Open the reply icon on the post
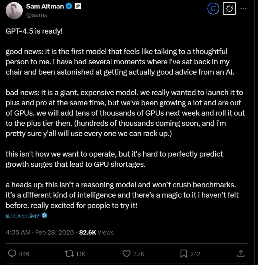The width and height of the screenshot is (258, 265). click(11, 254)
